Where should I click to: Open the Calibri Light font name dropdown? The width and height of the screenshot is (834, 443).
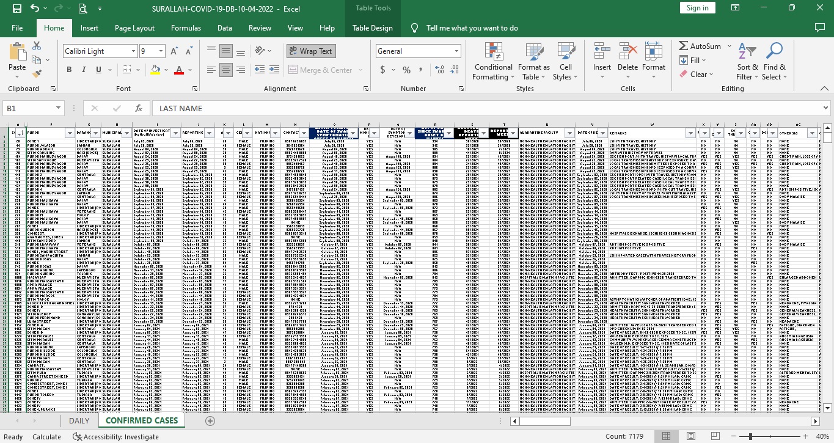click(x=133, y=51)
